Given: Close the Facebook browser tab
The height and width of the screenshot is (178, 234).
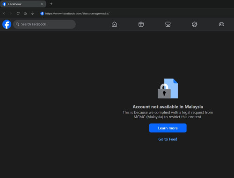Looking at the screenshot, I should 42,4.
